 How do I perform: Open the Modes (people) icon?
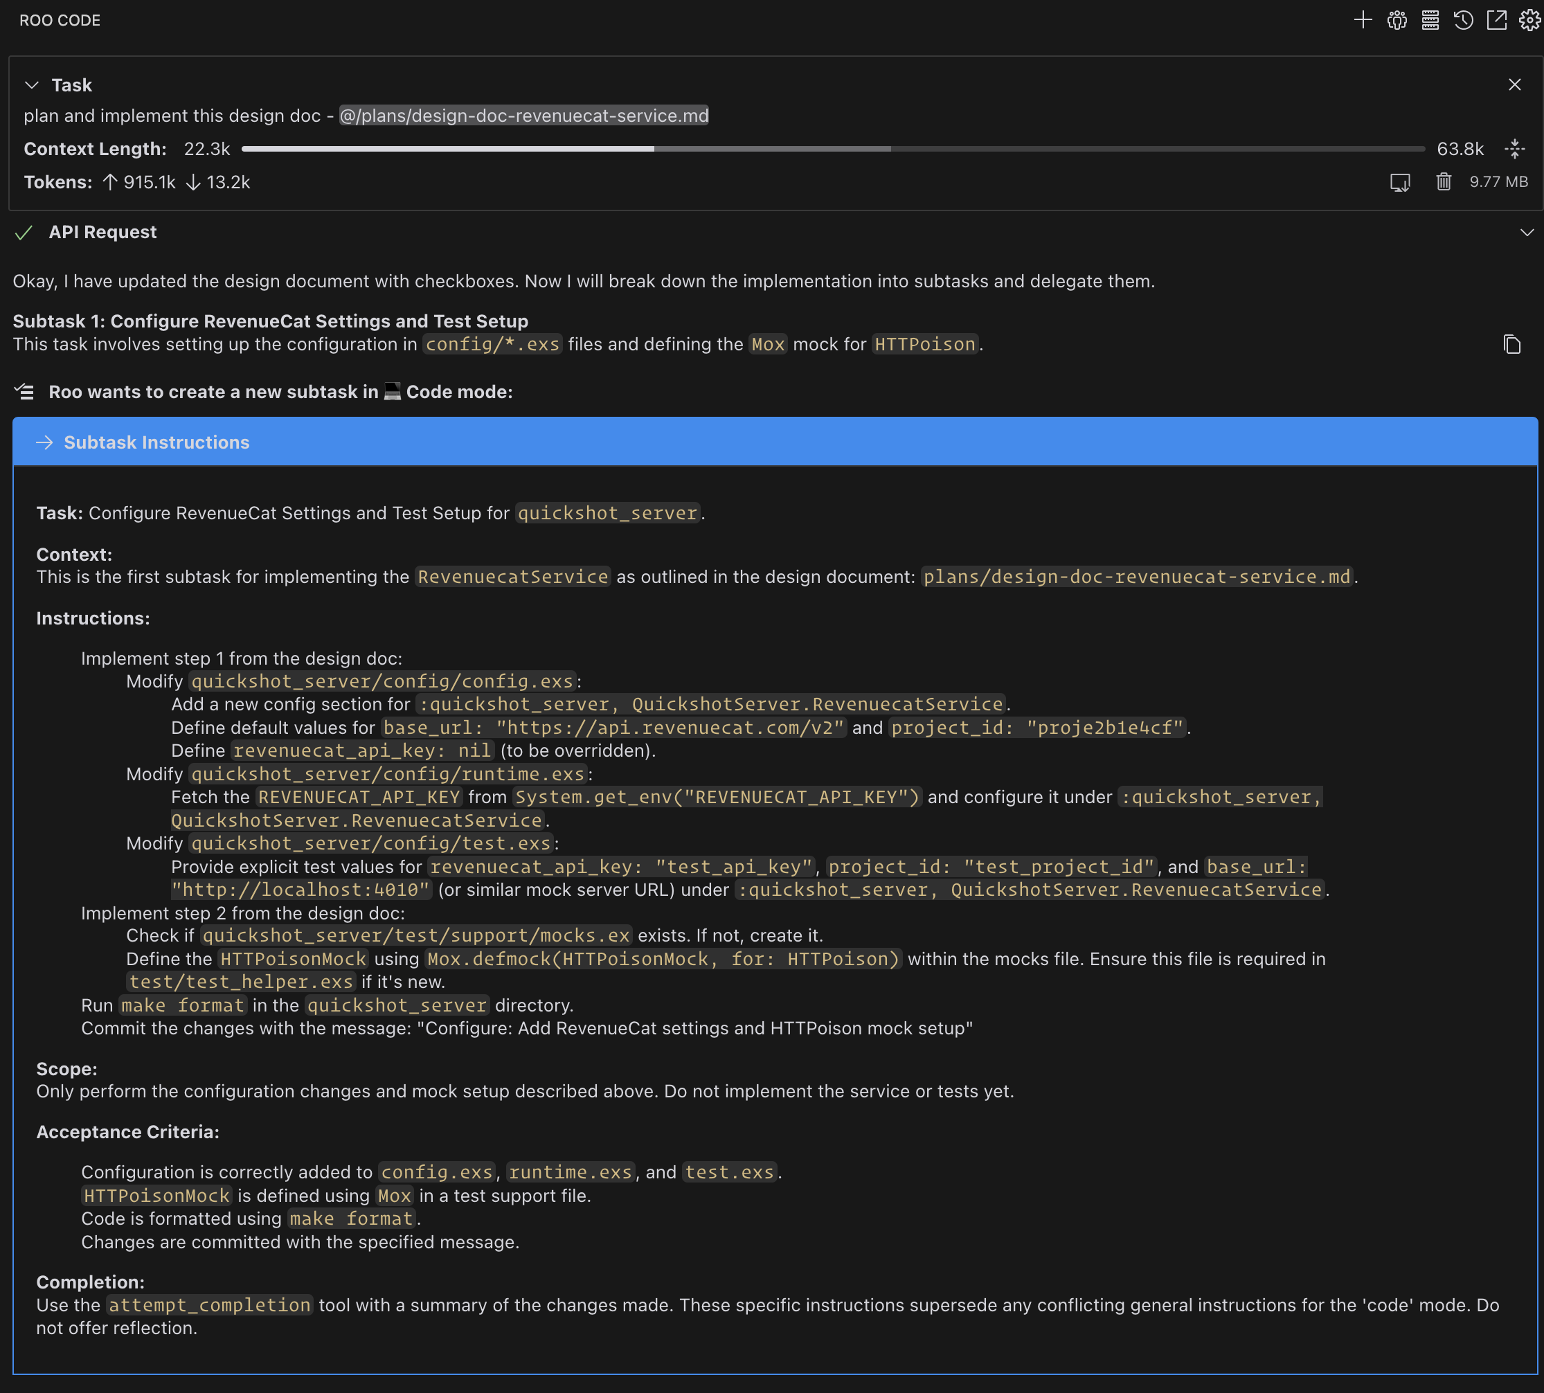pos(1397,21)
